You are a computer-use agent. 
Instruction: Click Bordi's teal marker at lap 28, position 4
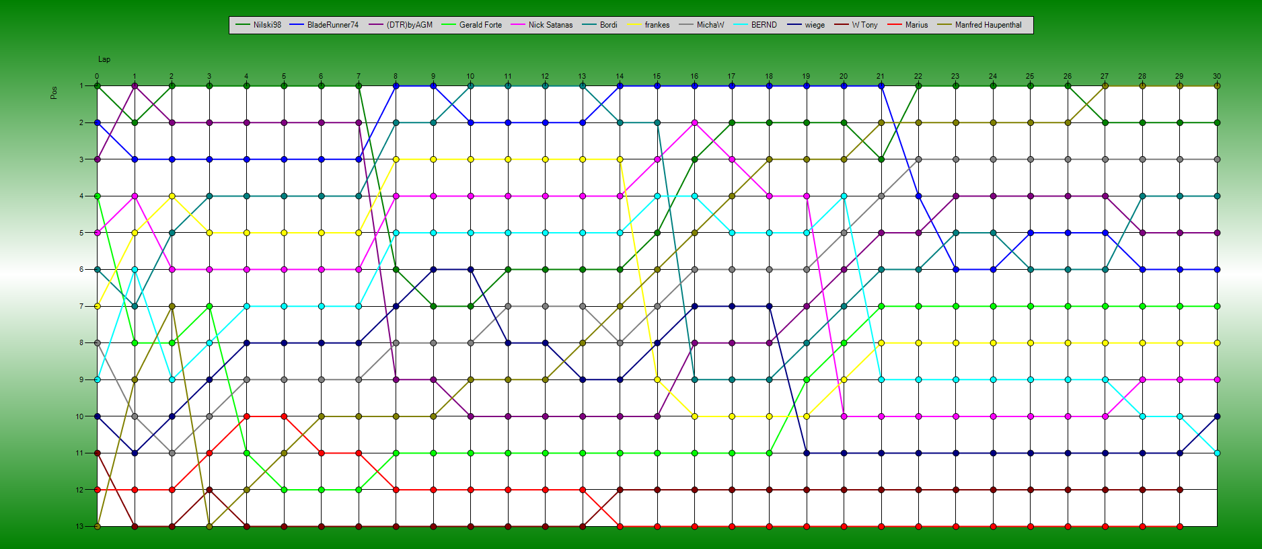click(1142, 196)
